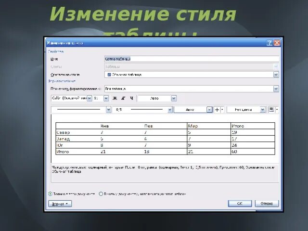Expand the borders type arrow
The image size is (308, 231).
pos(222,110)
